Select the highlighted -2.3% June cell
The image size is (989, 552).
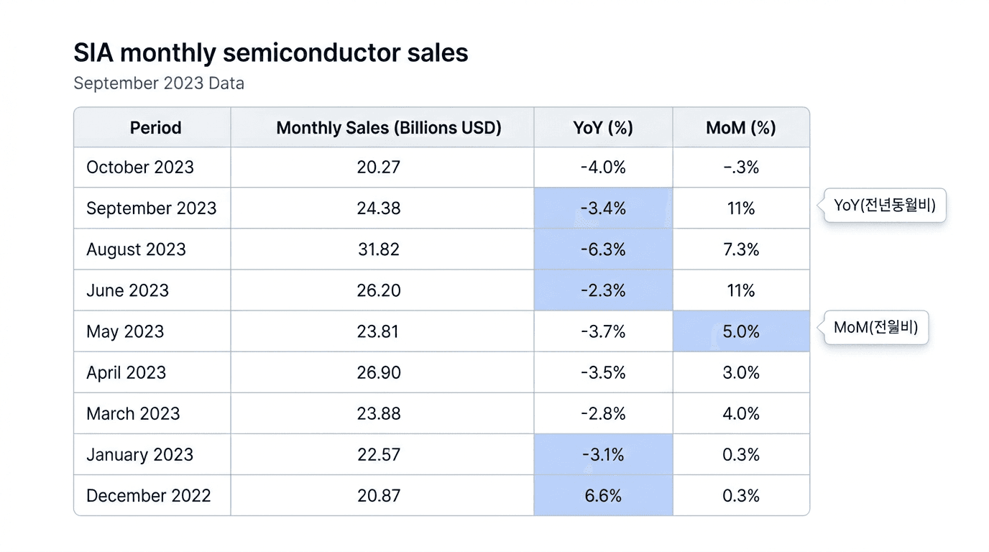point(603,290)
